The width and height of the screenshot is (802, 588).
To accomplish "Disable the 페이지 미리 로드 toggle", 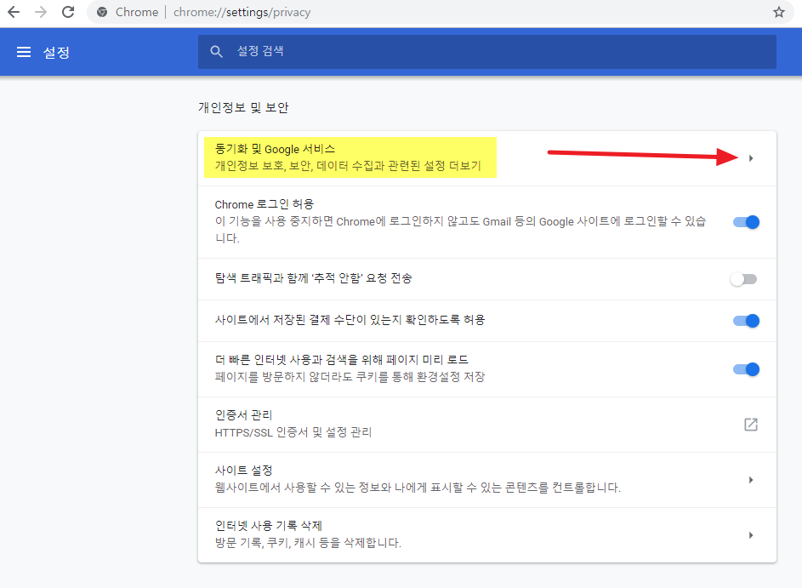I will [746, 369].
